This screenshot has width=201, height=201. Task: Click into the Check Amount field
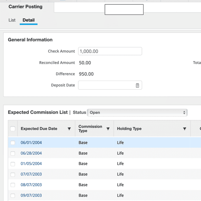click(x=110, y=51)
